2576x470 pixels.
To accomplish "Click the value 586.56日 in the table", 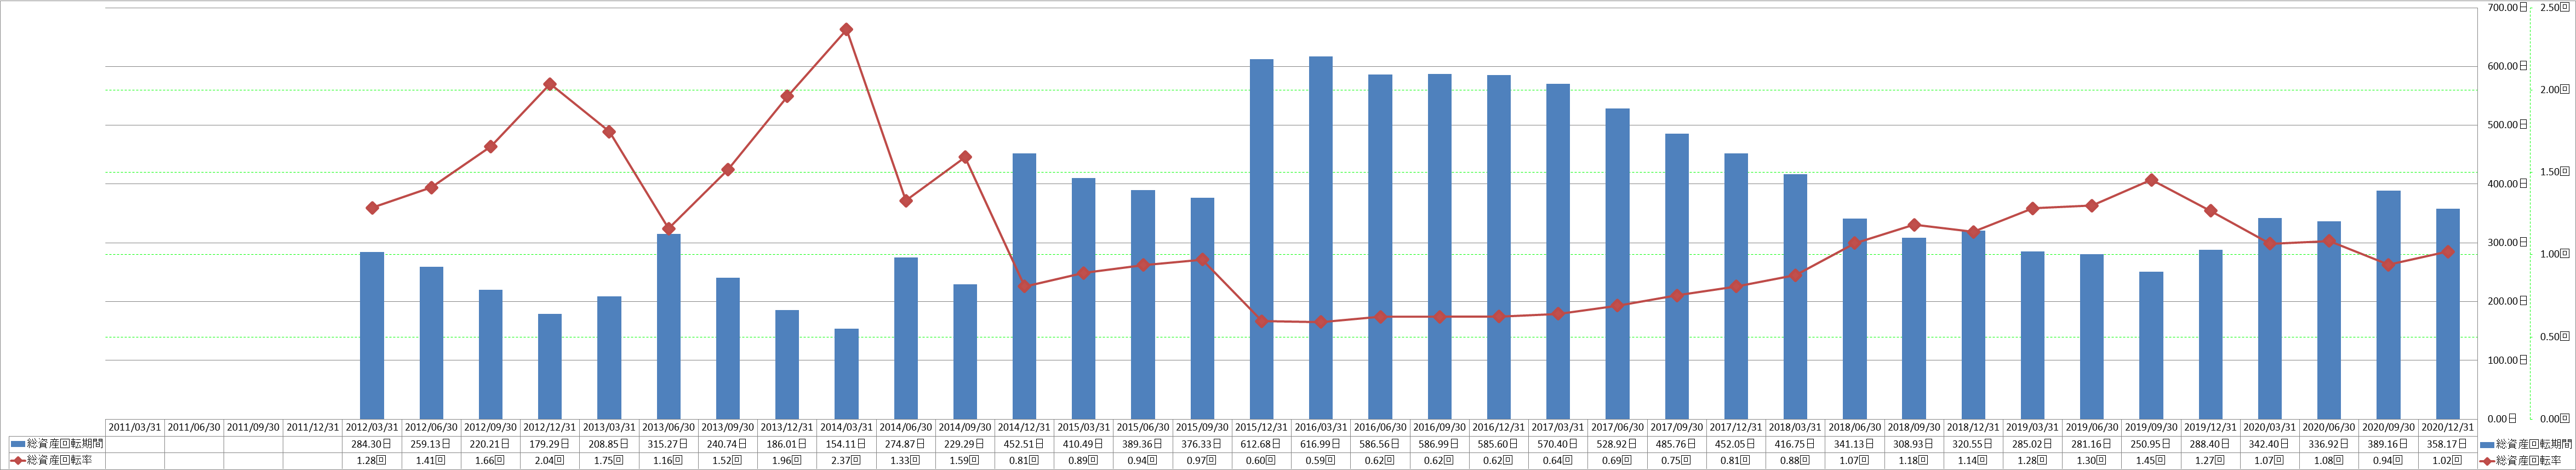I will point(1380,444).
